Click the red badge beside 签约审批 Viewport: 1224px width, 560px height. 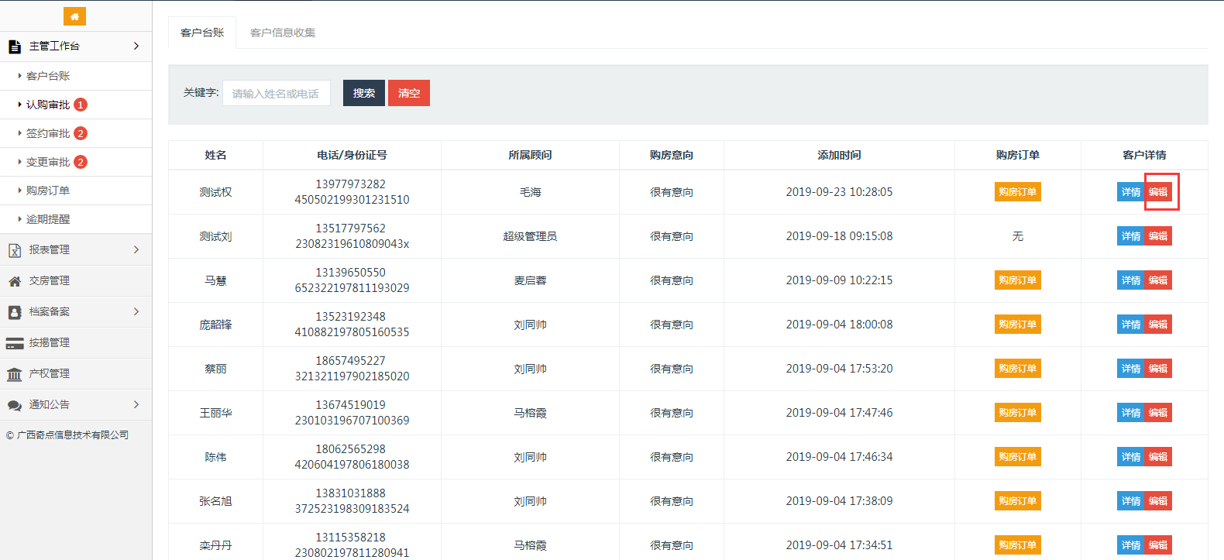81,133
